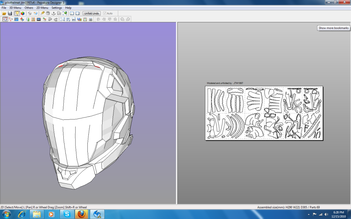Click the anchor icon in toolbar

(53, 13)
